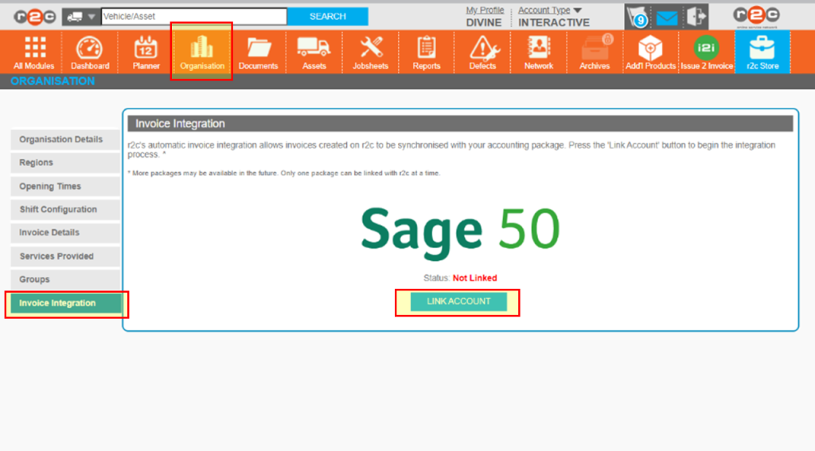Open the mail envelope icon
Image resolution: width=815 pixels, height=451 pixels.
(x=666, y=18)
